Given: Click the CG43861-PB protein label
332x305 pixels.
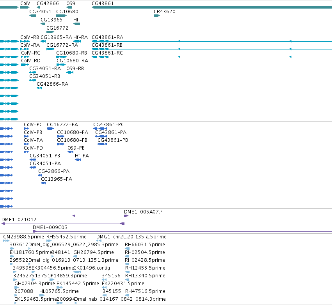Looking at the screenshot, I should pyautogui.click(x=113, y=140).
